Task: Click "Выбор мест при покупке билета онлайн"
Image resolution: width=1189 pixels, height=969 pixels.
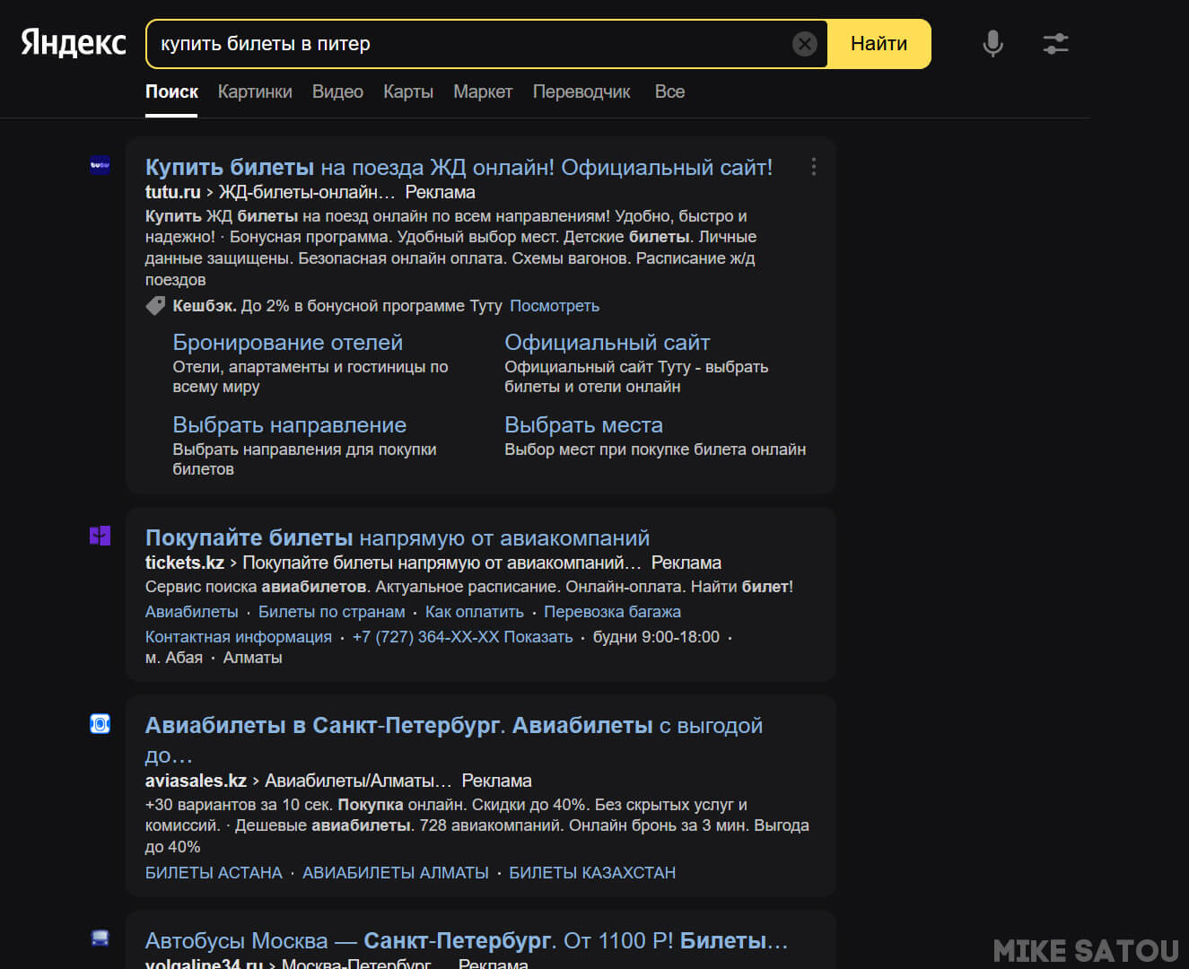Action: (x=655, y=450)
